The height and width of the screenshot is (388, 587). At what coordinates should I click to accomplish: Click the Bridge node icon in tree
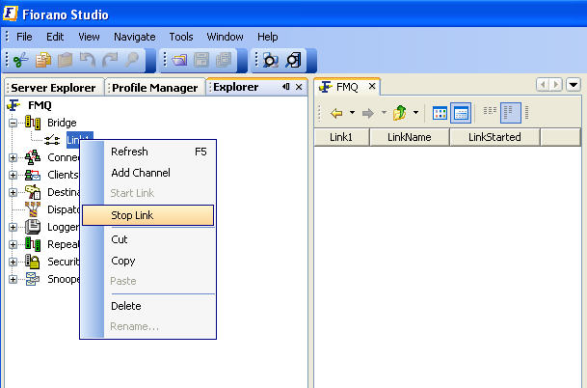pyautogui.click(x=33, y=123)
